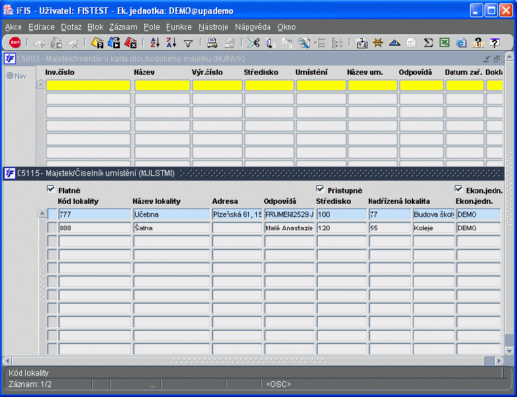This screenshot has height=397, width=517.
Task: Click the insert row lines toolbar icon
Action: coord(320,43)
